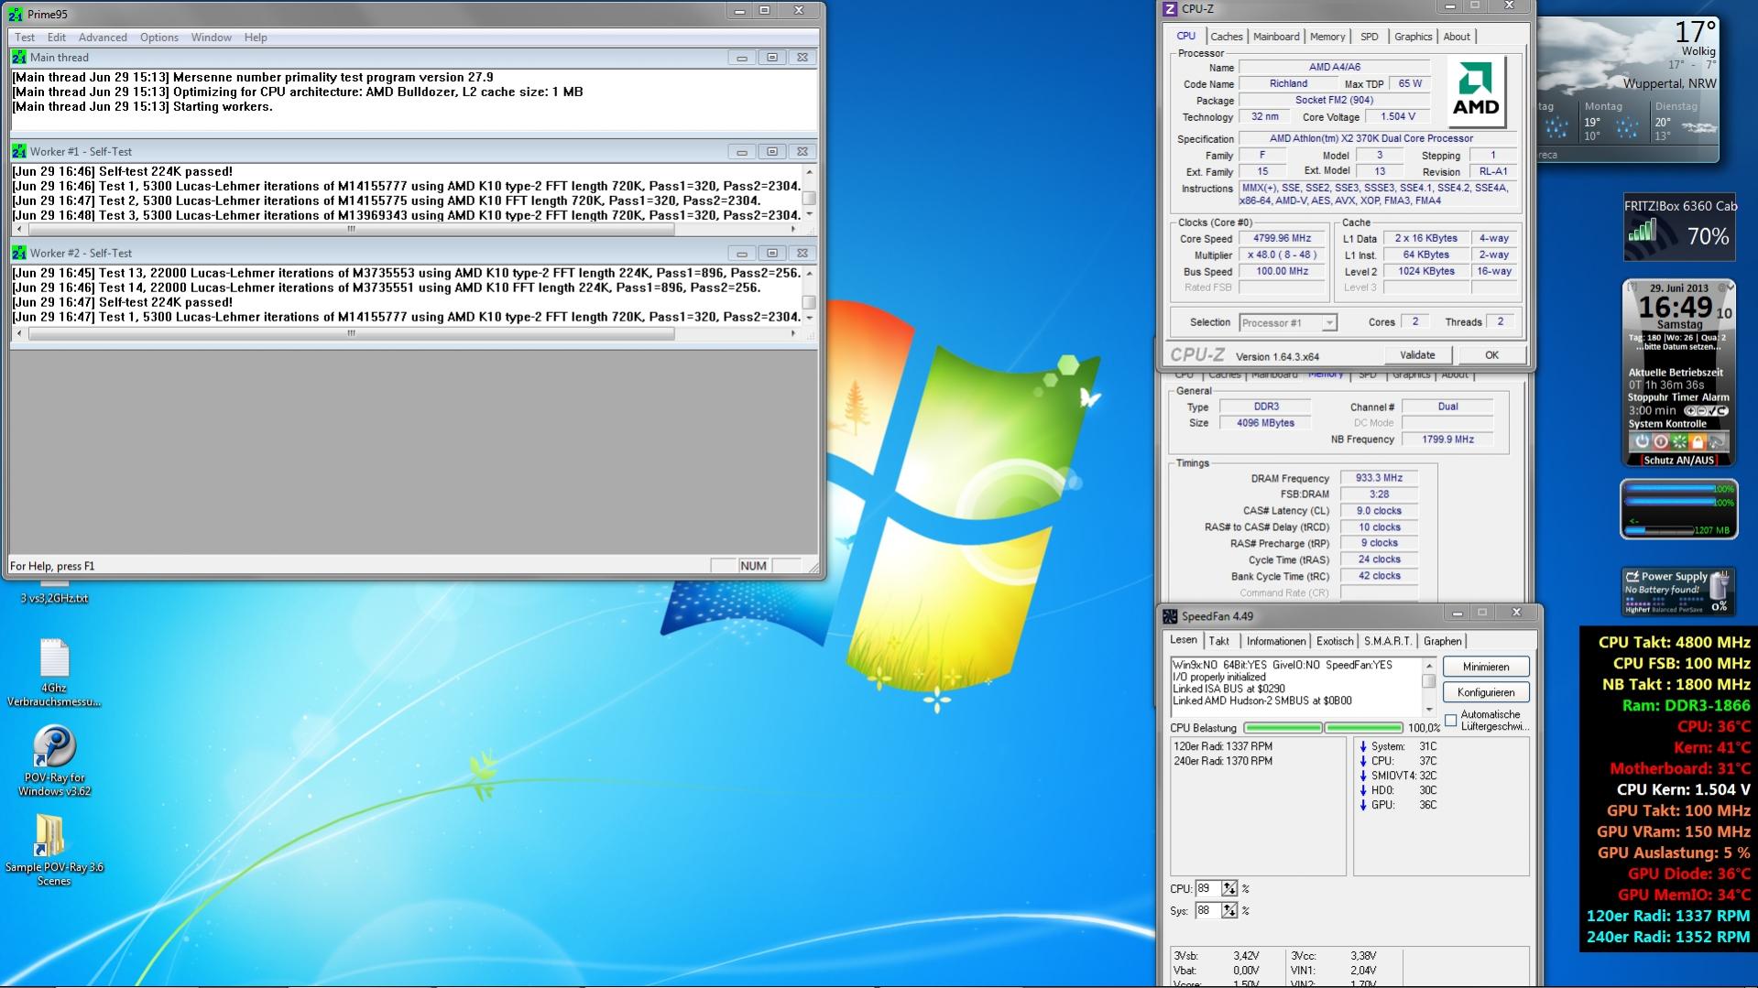Step the SpeedFan CPU percentage spinner
This screenshot has width=1758, height=988.
1229,888
